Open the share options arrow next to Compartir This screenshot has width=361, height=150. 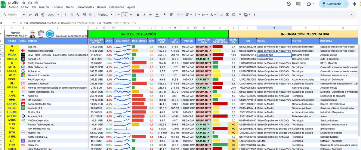(x=346, y=4)
